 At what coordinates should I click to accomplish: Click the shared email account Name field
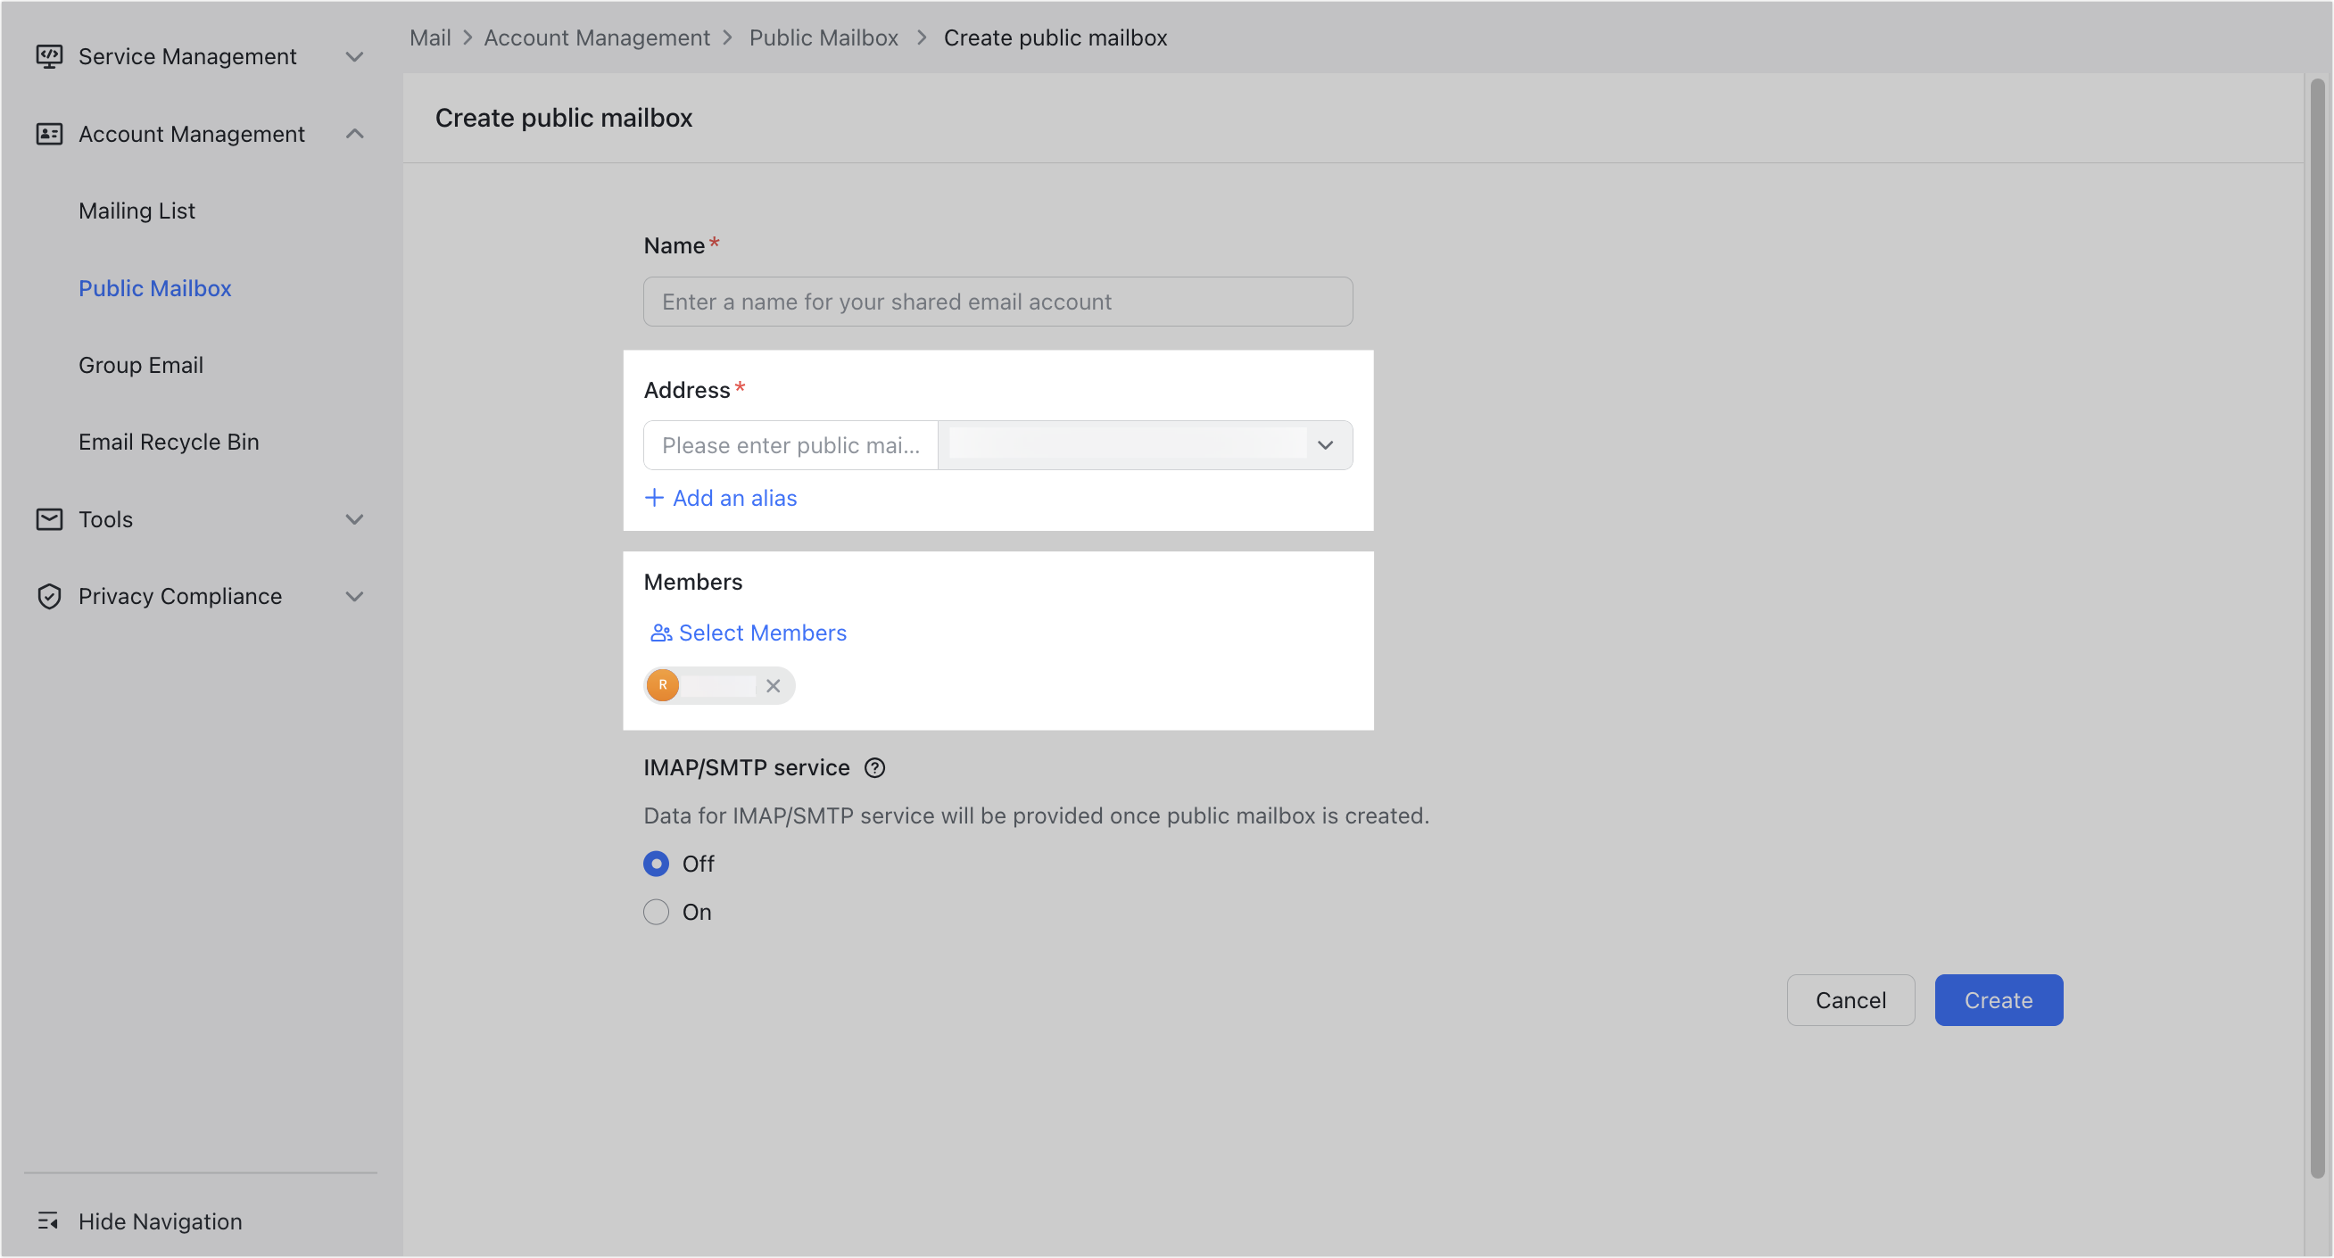coord(997,301)
